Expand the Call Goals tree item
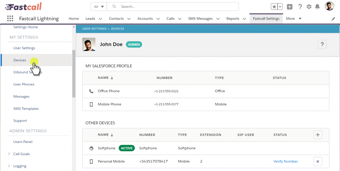Viewport: 340px width, 171px height. click(x=9, y=154)
